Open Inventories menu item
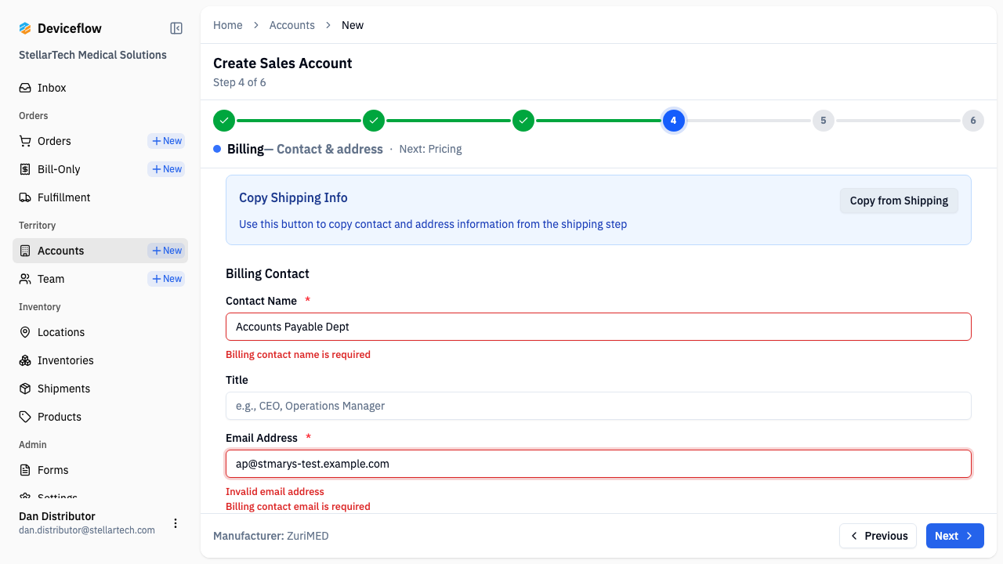 [x=100, y=360]
